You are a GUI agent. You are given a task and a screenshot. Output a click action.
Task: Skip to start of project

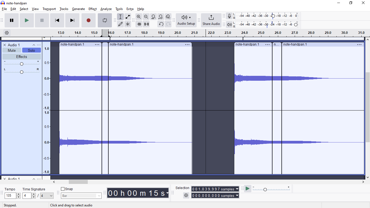click(57, 20)
